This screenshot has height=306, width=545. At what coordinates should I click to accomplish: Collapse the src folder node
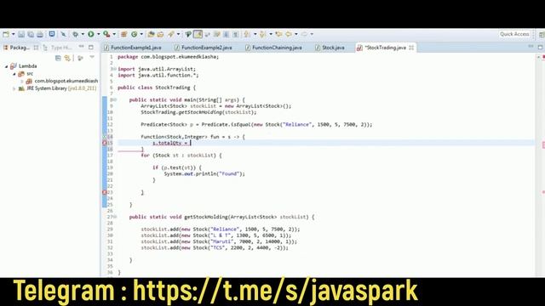14,74
